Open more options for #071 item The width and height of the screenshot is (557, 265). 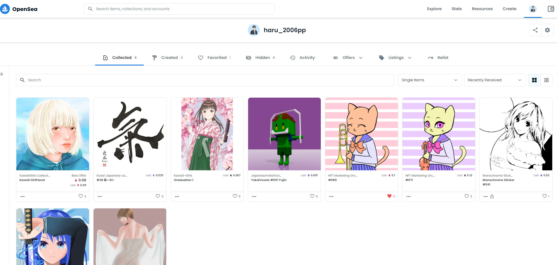[408, 197]
